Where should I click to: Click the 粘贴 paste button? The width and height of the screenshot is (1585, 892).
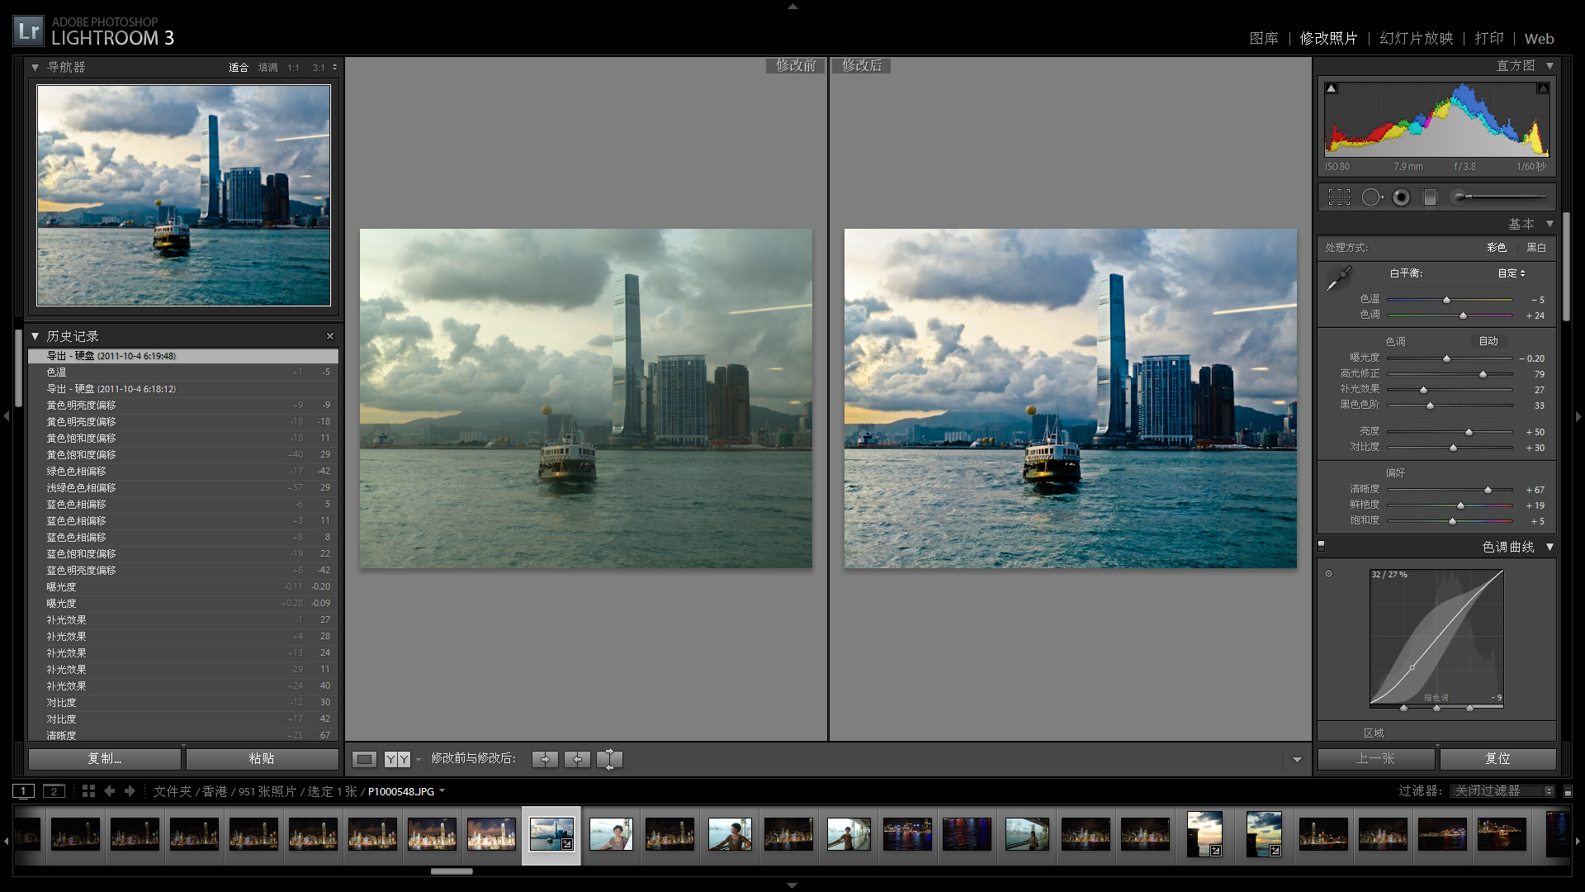tap(262, 759)
